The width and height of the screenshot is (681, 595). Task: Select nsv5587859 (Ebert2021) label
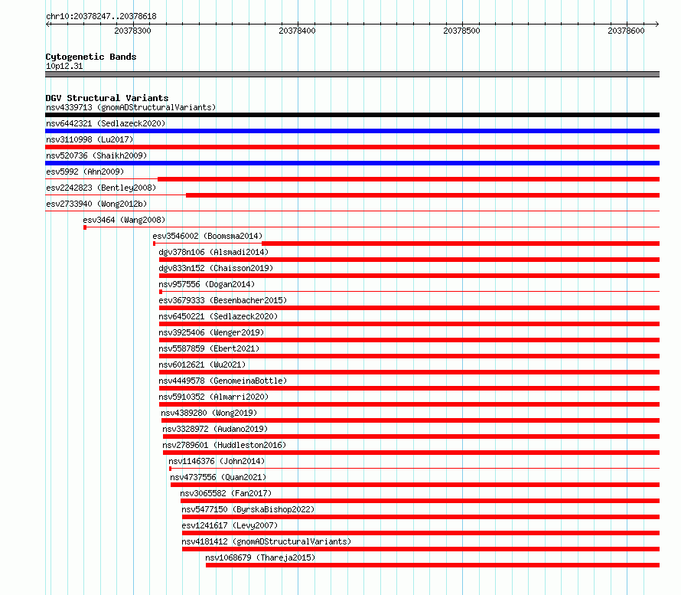point(209,348)
